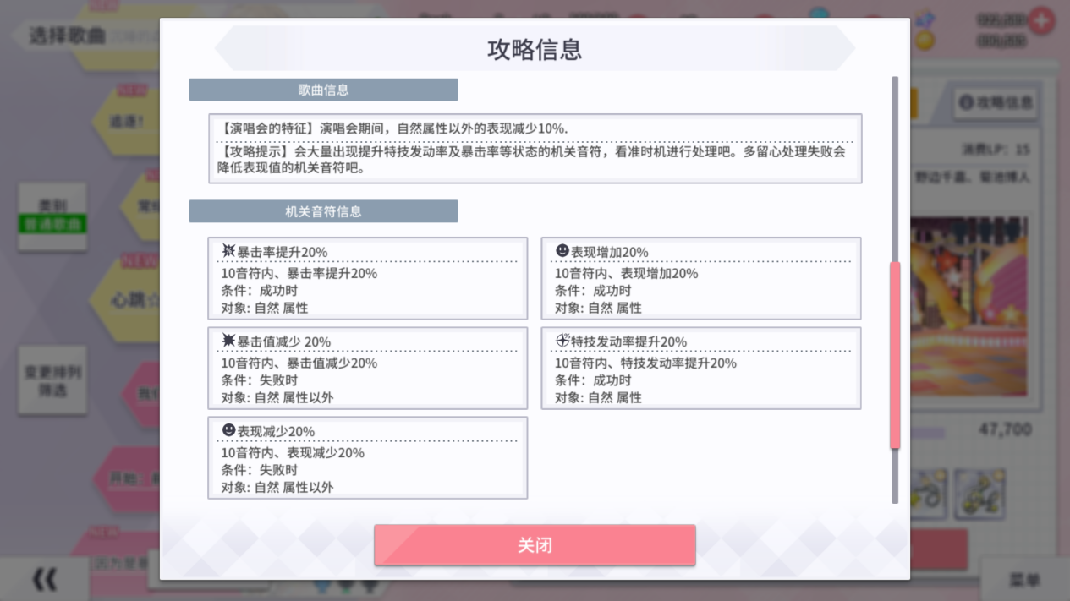This screenshot has width=1070, height=601.
Task: Click the dark face icon beside 表现减少20%
Action: click(228, 430)
